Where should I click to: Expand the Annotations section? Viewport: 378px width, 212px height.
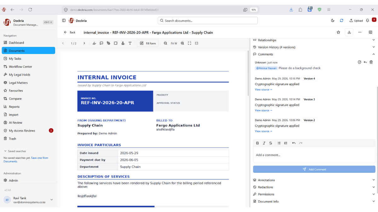click(x=314, y=180)
